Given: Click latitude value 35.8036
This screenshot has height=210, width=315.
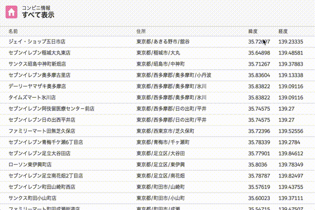Looking at the screenshot, I should click(258, 164).
